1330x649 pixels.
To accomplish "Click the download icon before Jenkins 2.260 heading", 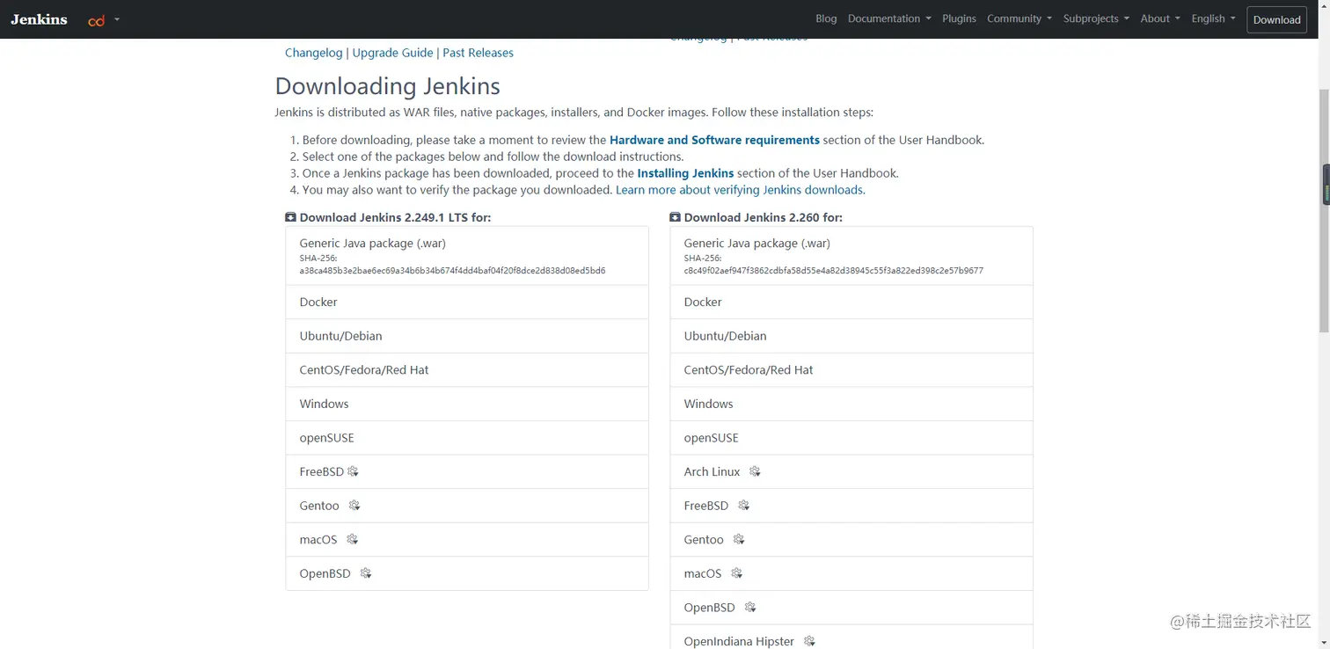I will click(x=675, y=217).
